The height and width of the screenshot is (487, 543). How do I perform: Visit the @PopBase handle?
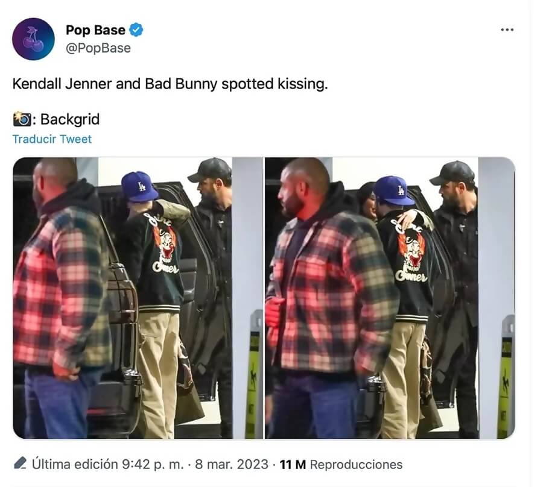(98, 48)
